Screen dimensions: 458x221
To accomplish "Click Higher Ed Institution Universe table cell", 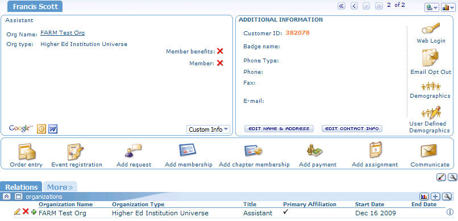I will [160, 213].
